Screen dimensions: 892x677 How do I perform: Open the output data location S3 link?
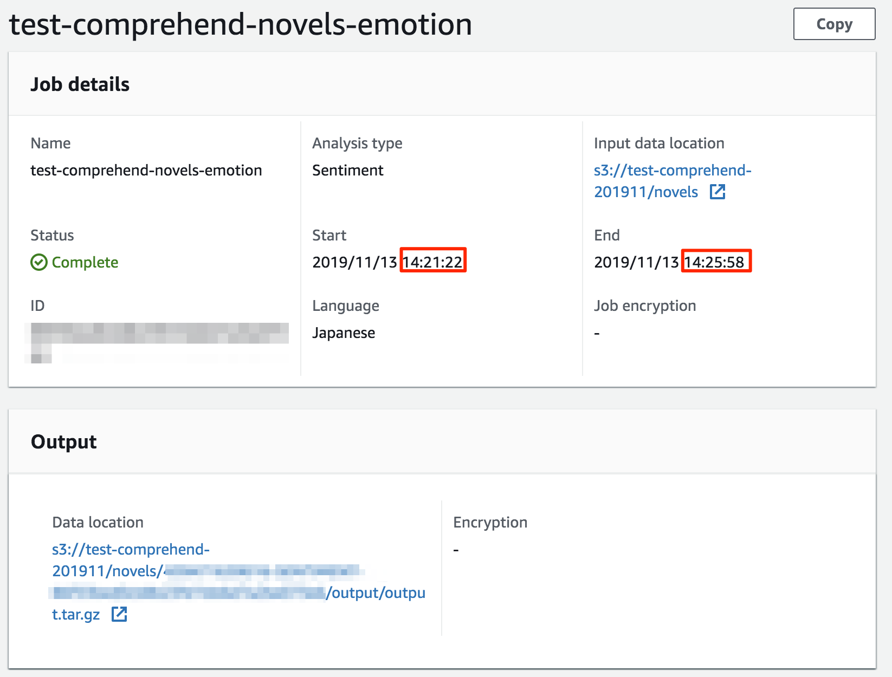point(238,582)
